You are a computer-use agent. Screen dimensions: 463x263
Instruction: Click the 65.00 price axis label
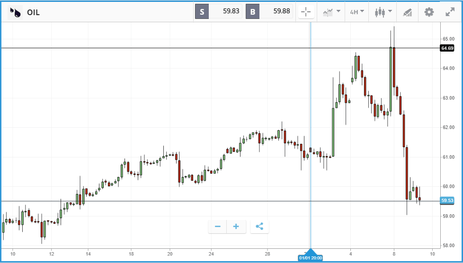coord(448,39)
